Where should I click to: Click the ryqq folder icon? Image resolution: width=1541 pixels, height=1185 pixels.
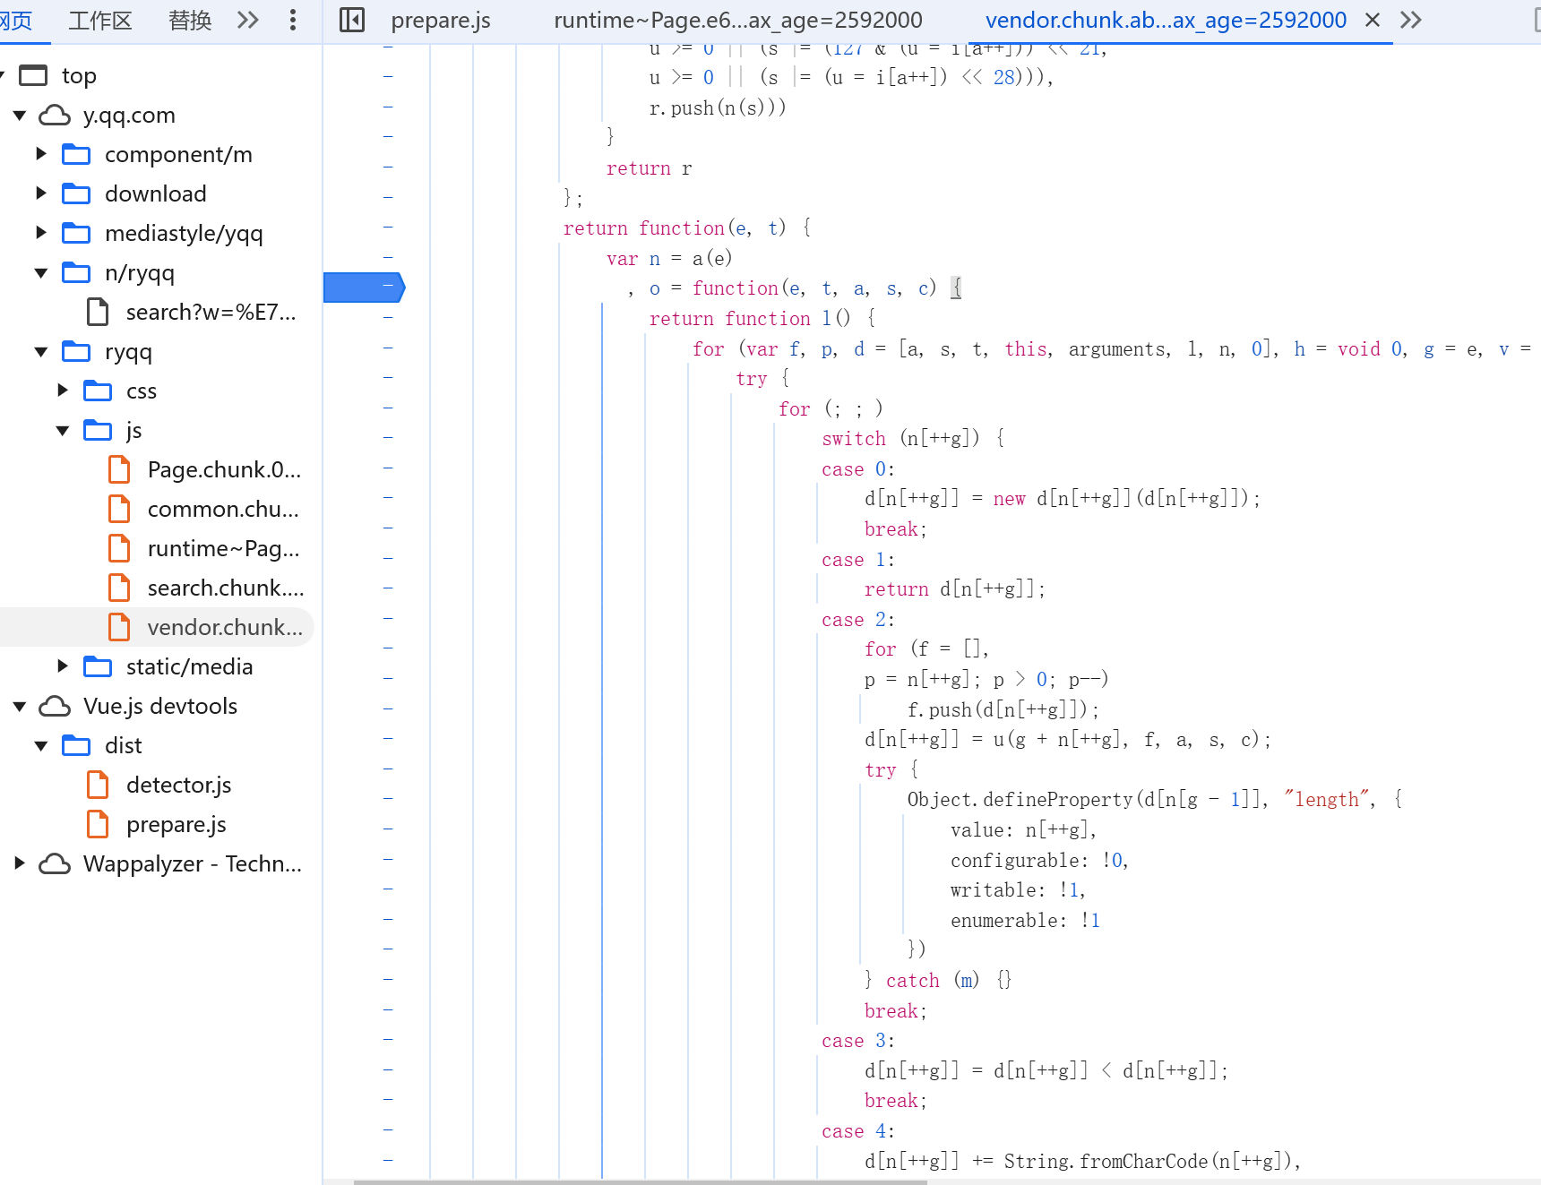click(x=76, y=351)
